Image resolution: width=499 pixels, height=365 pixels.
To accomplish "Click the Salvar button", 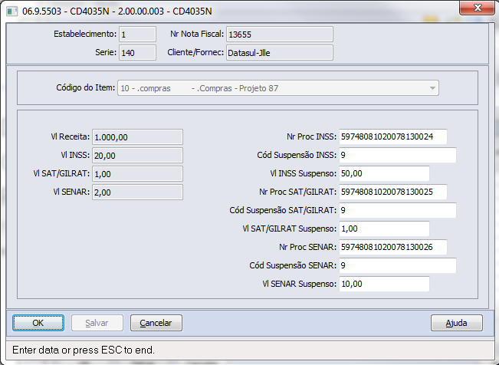I will coord(97,323).
